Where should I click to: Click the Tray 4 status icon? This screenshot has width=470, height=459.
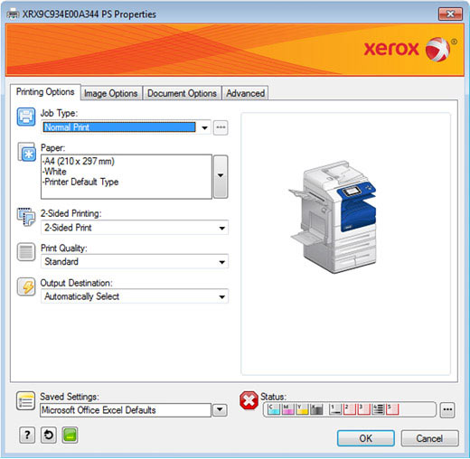379,409
